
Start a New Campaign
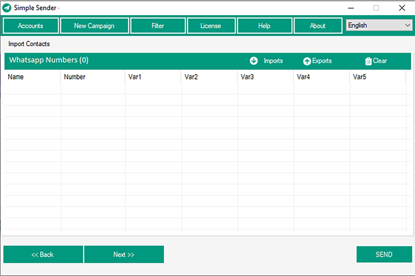point(94,26)
